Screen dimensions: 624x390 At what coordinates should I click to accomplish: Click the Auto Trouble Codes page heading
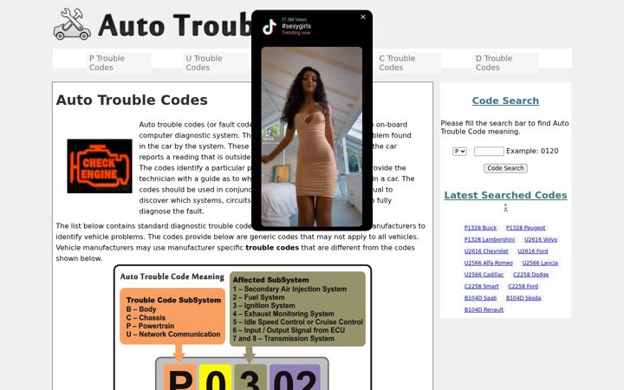(x=132, y=100)
